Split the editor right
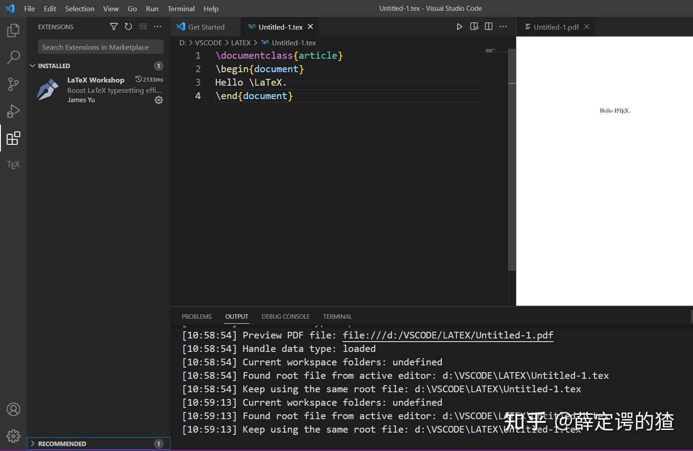 click(x=488, y=27)
